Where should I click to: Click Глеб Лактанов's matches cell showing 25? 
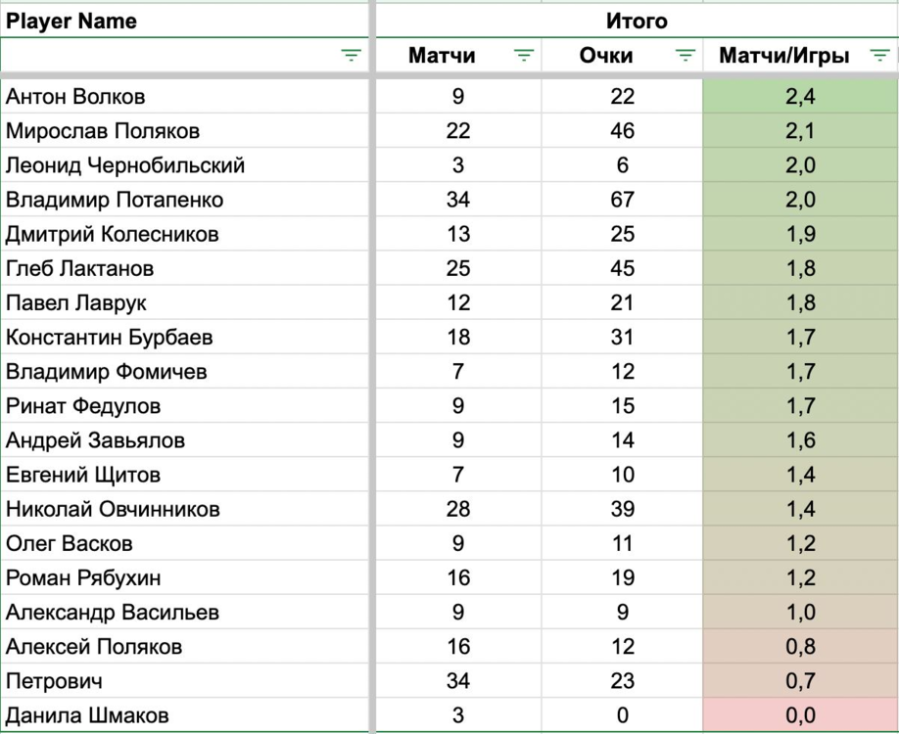[x=458, y=268]
